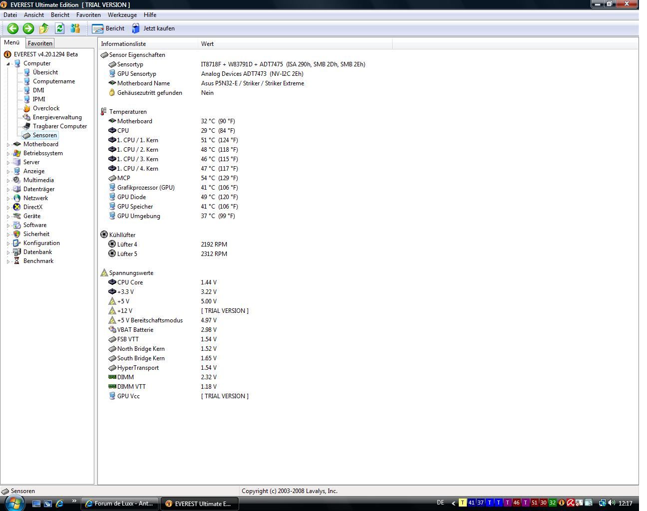
Task: Open the Hilfe menu
Action: (x=150, y=15)
